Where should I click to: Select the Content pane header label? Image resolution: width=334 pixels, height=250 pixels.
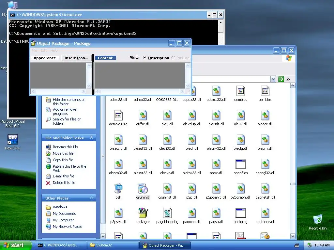point(105,58)
